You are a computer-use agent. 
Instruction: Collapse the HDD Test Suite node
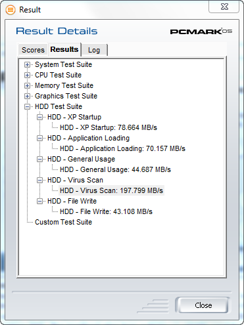coord(27,106)
